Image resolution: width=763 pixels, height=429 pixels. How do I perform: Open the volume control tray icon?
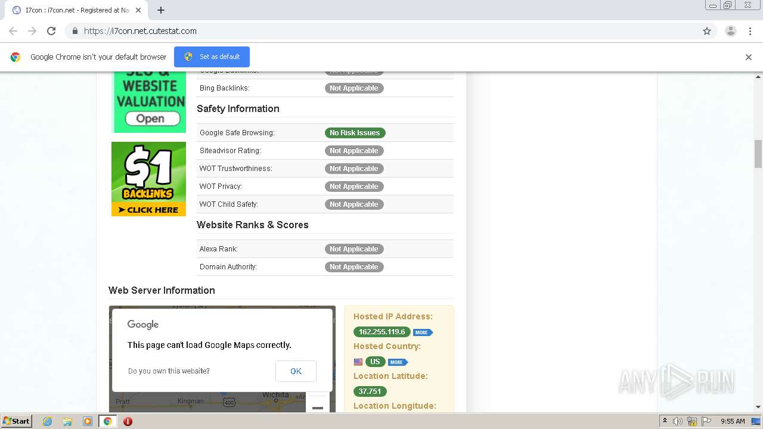click(x=677, y=421)
